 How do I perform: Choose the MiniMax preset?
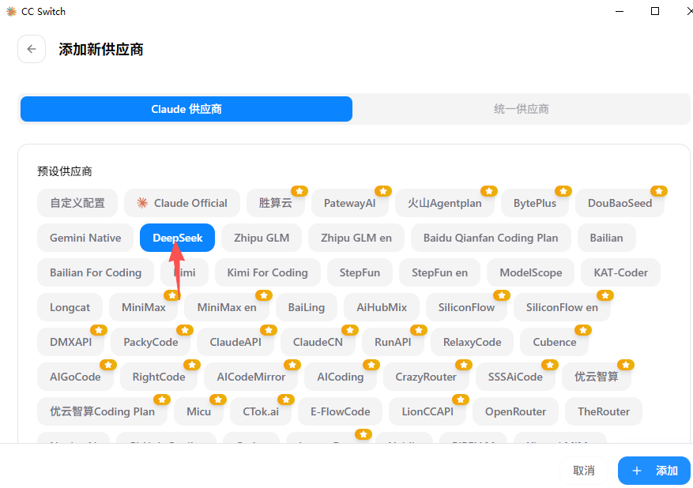(144, 307)
